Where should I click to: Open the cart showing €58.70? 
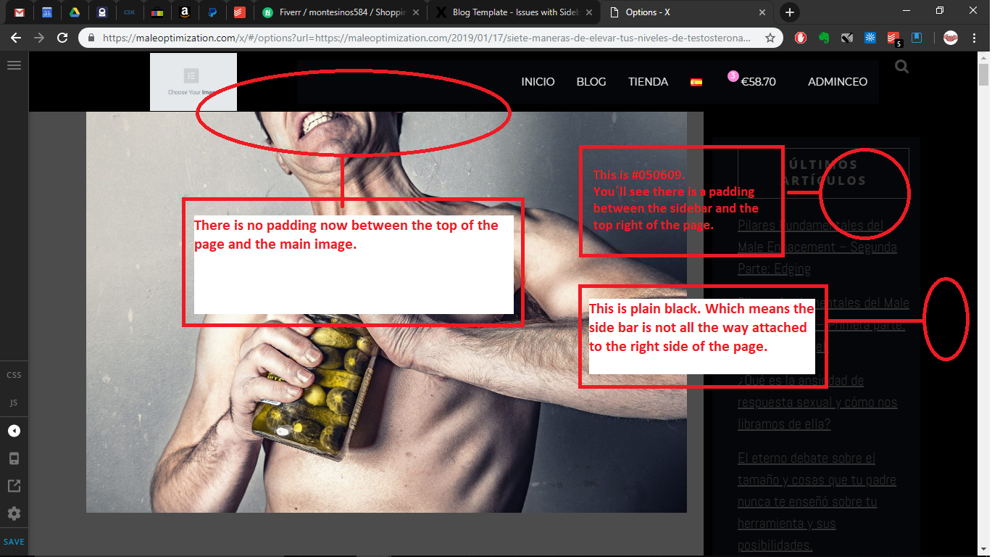pyautogui.click(x=757, y=82)
